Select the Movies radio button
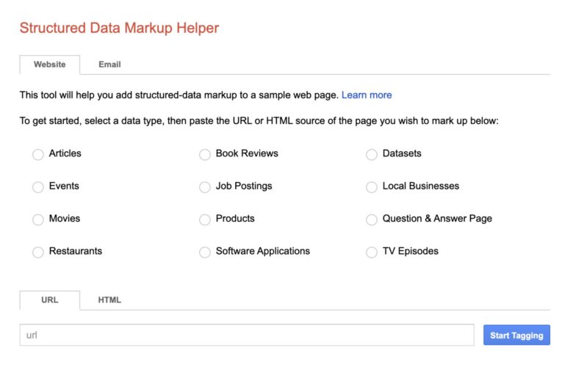 [x=38, y=219]
